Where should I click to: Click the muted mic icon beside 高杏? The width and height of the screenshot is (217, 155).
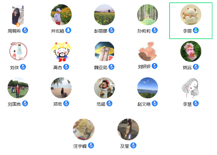66,67
